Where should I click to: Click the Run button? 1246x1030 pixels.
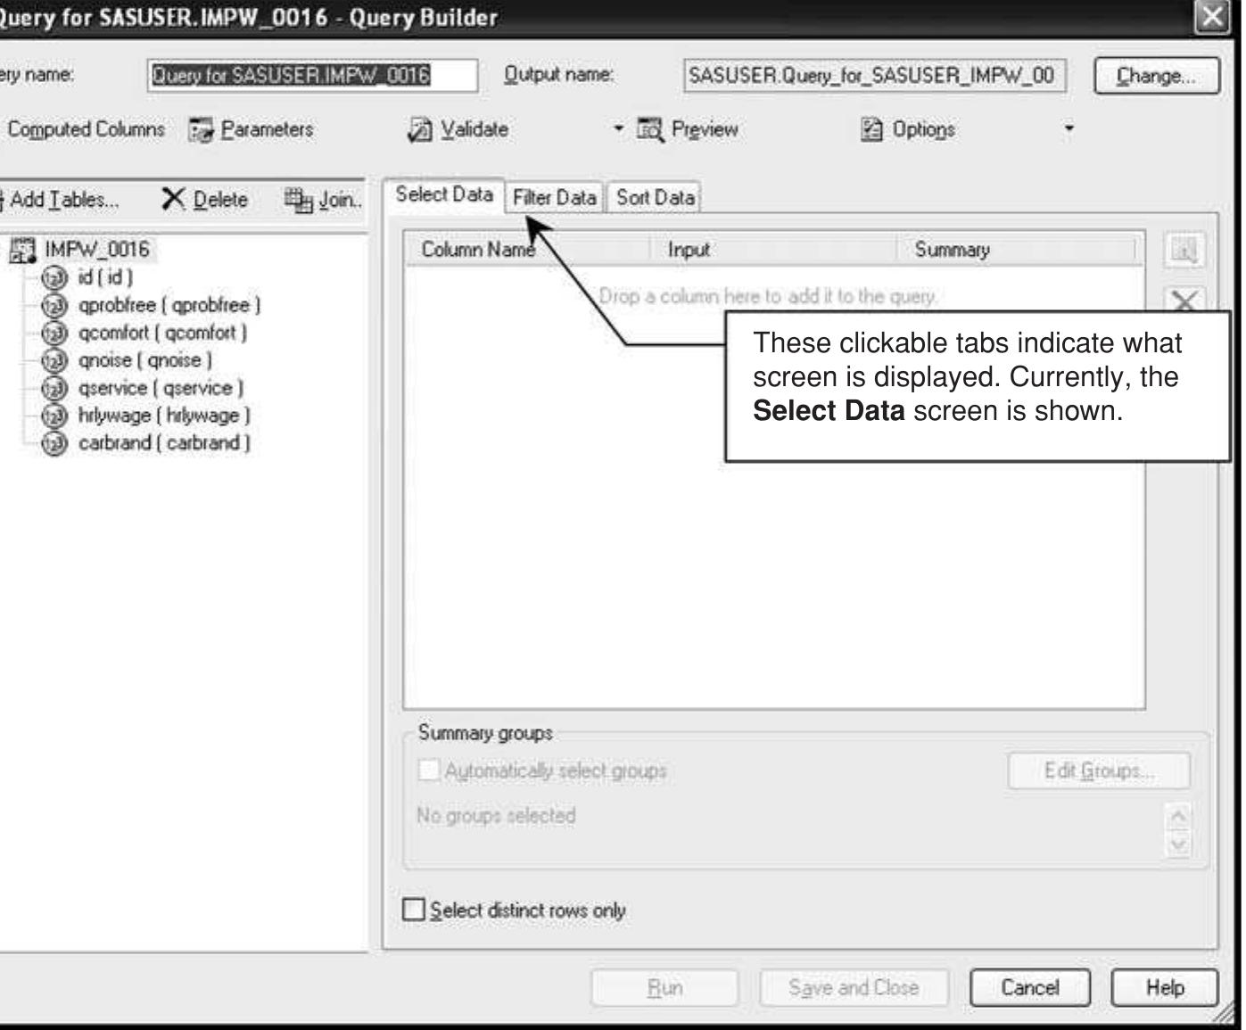[x=664, y=988]
